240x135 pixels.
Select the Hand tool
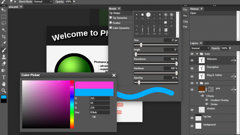pyautogui.click(x=4, y=84)
